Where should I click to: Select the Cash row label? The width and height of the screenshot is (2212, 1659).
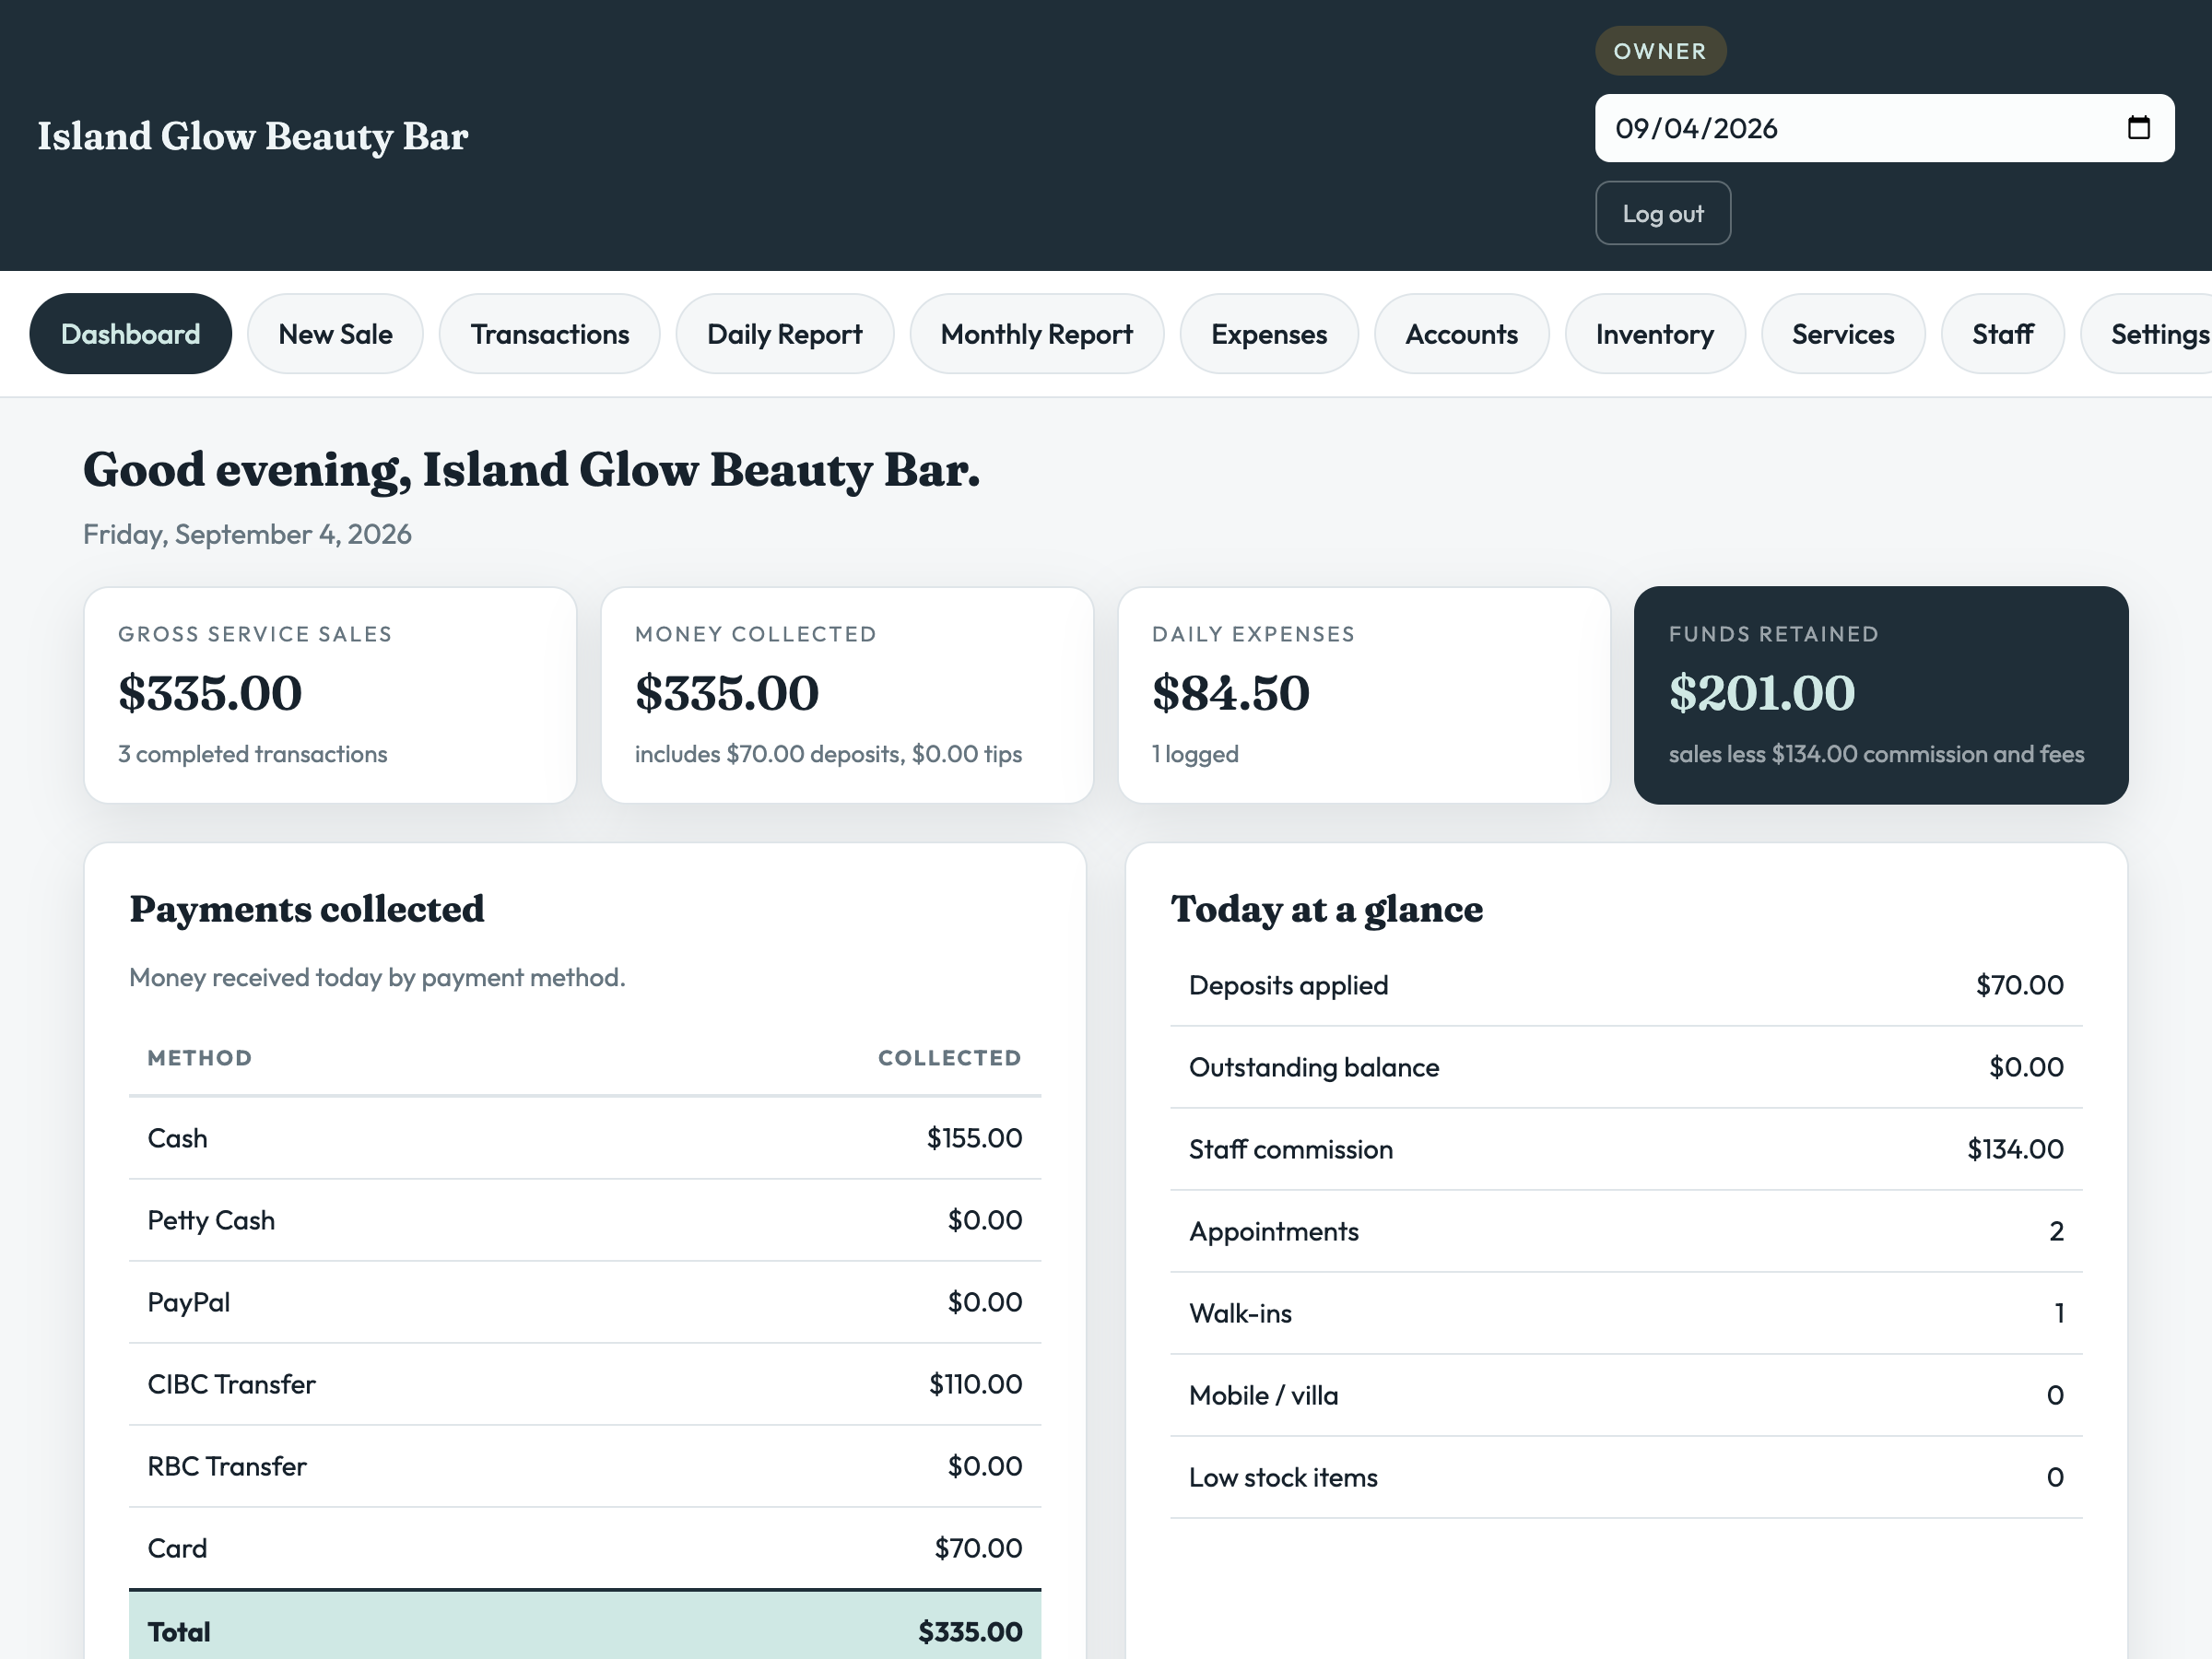click(178, 1138)
